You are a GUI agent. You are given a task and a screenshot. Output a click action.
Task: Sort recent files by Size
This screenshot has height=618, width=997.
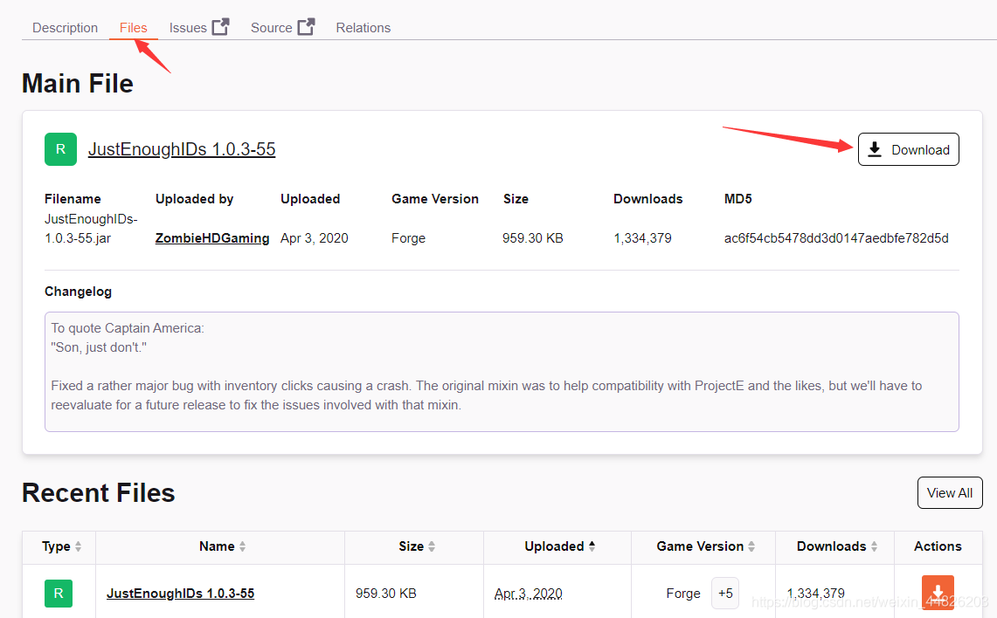click(417, 546)
